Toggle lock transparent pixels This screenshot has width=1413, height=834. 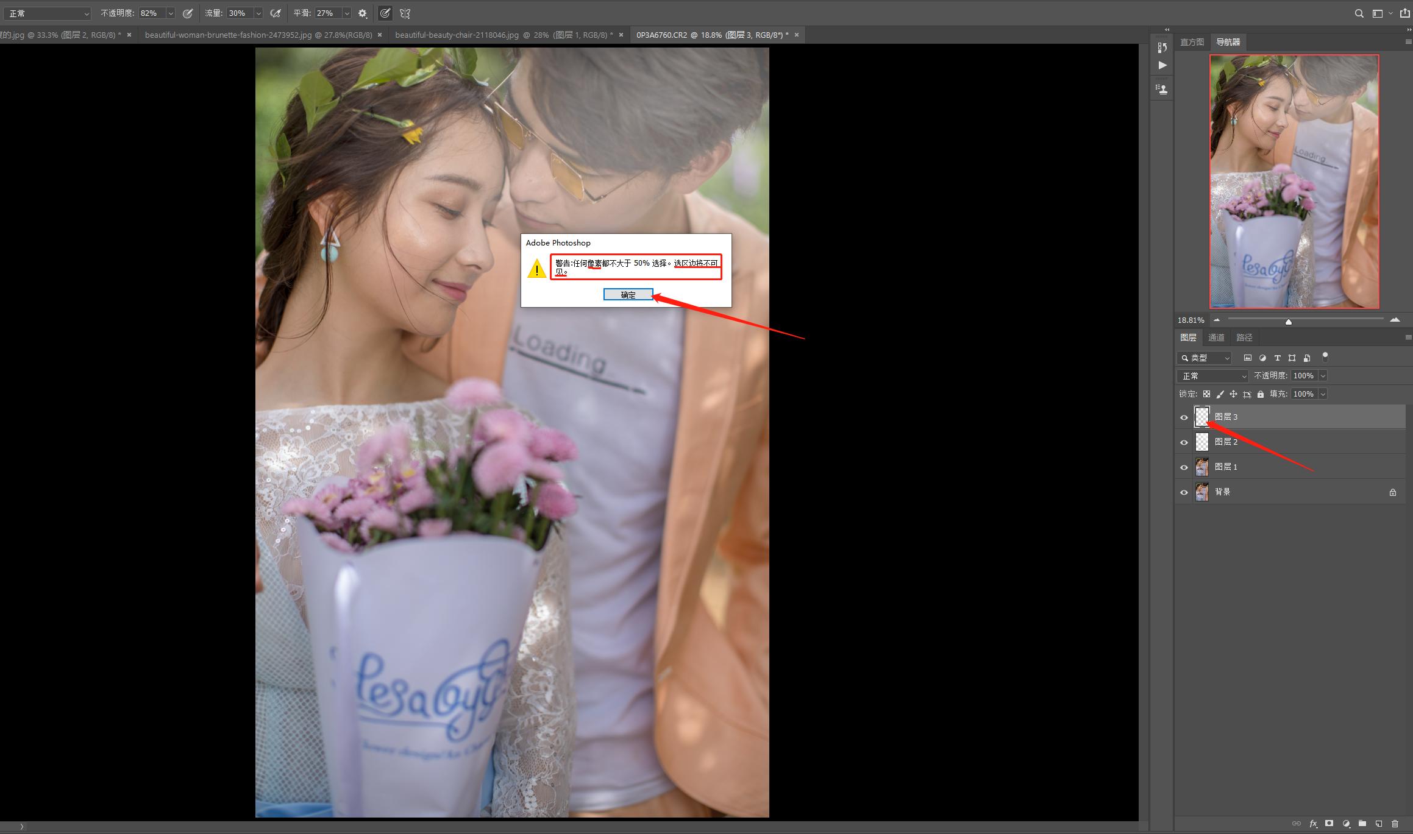[x=1206, y=394]
